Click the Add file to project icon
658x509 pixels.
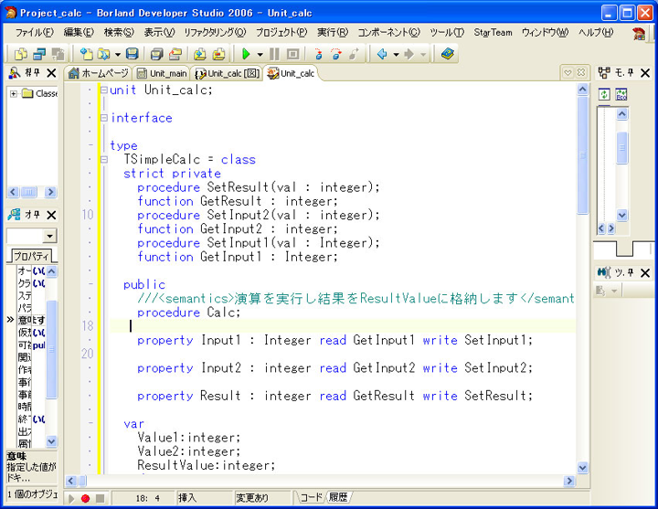[x=200, y=54]
